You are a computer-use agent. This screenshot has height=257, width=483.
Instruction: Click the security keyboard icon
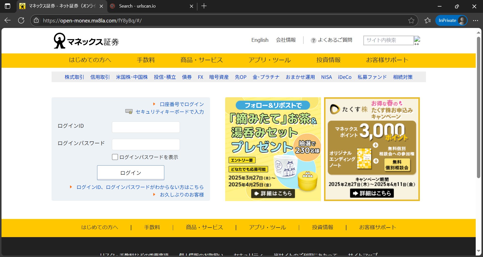pos(129,111)
